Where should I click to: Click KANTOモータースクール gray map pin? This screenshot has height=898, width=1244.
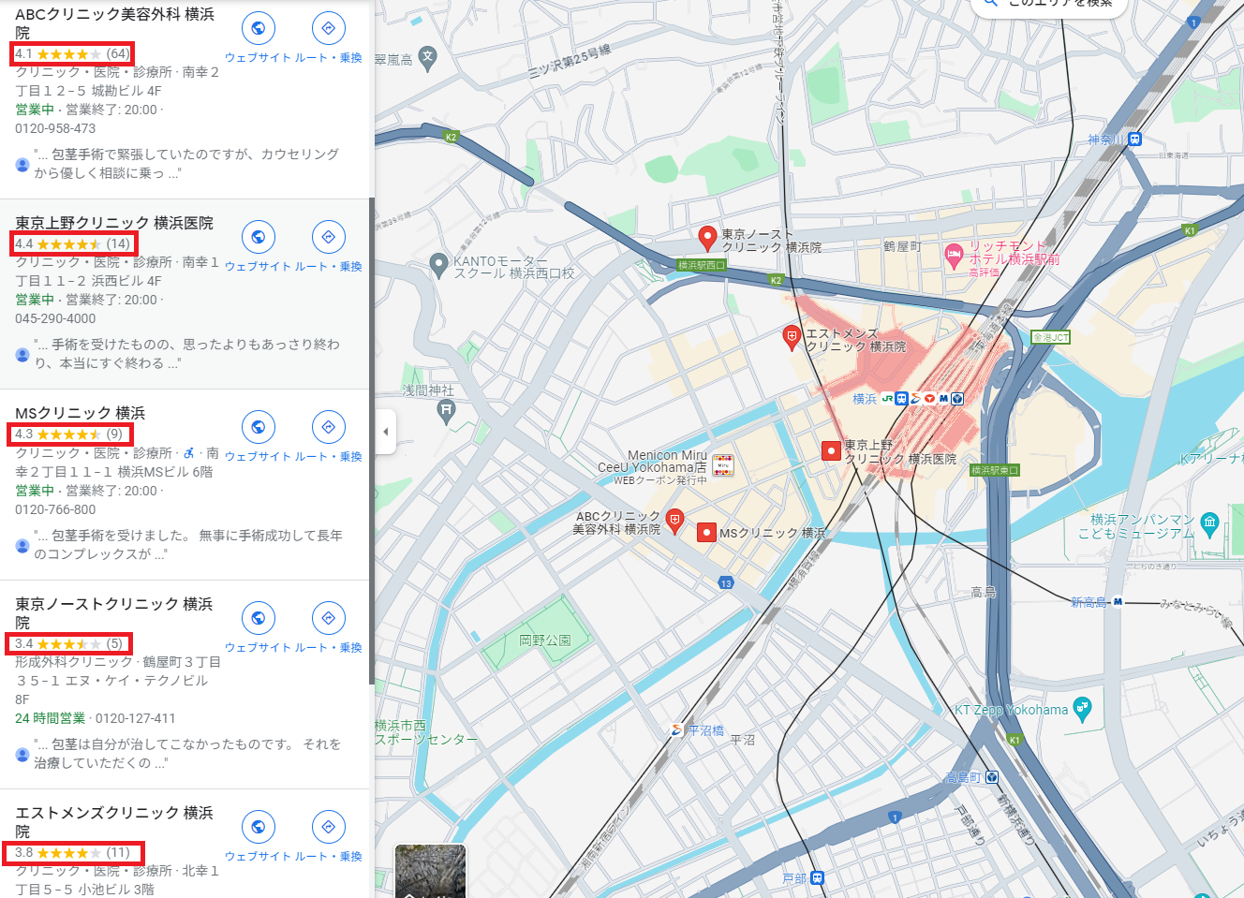(x=438, y=266)
